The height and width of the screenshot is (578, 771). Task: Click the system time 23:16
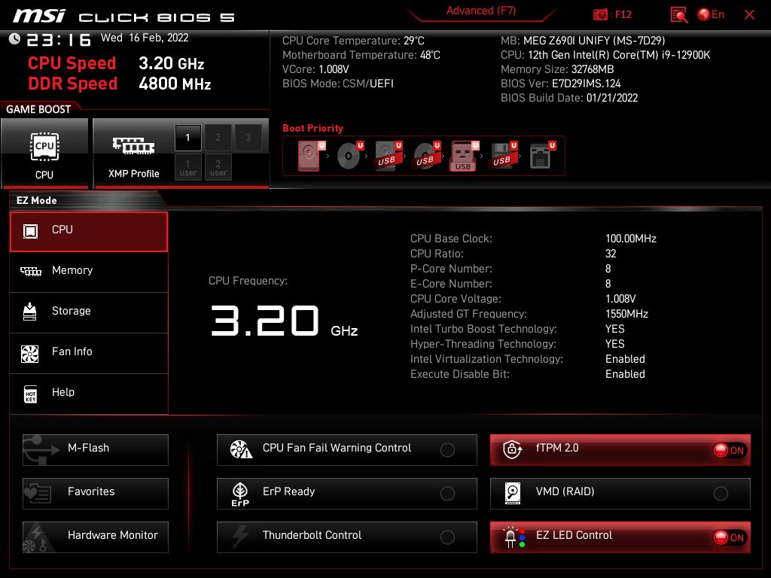(59, 40)
